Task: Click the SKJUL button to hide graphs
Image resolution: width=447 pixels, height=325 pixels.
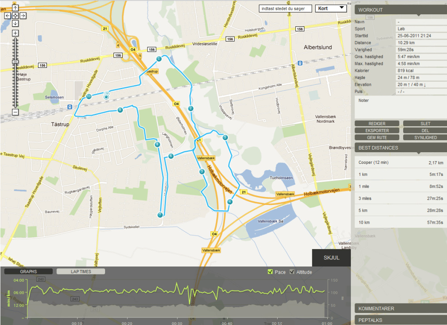Action: coord(331,258)
